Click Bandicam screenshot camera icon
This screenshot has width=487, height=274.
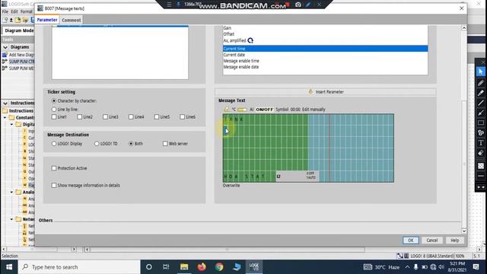click(x=298, y=5)
